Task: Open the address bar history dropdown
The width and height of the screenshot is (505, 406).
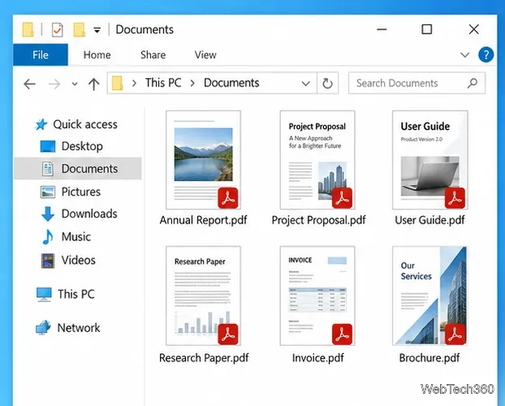Action: pos(305,84)
